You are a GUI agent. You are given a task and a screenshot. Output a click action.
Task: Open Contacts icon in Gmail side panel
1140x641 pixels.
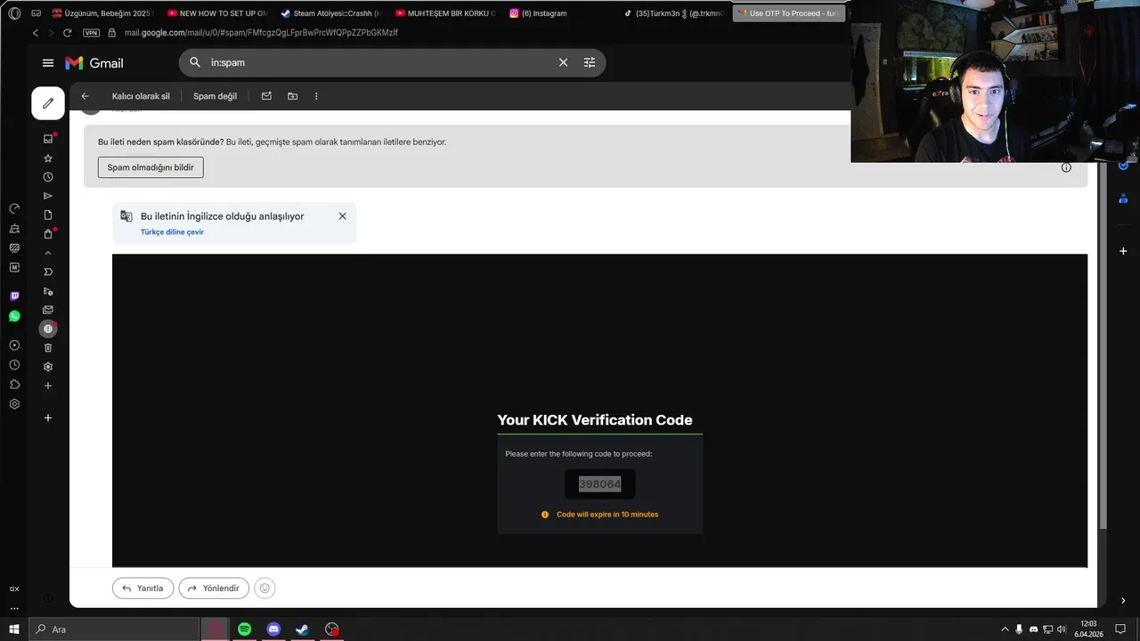tap(1123, 199)
